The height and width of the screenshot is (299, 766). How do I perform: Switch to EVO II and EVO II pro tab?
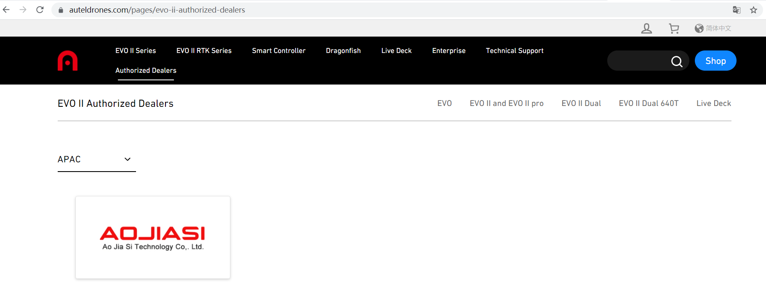click(507, 103)
